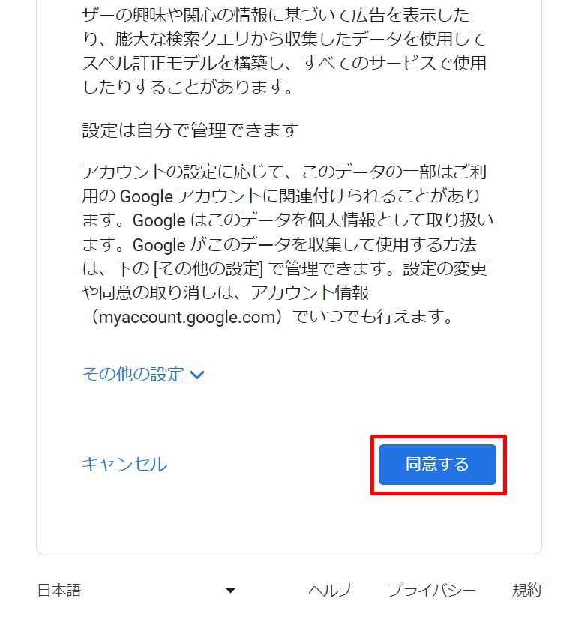Open the 規約 footer link

pos(526,591)
